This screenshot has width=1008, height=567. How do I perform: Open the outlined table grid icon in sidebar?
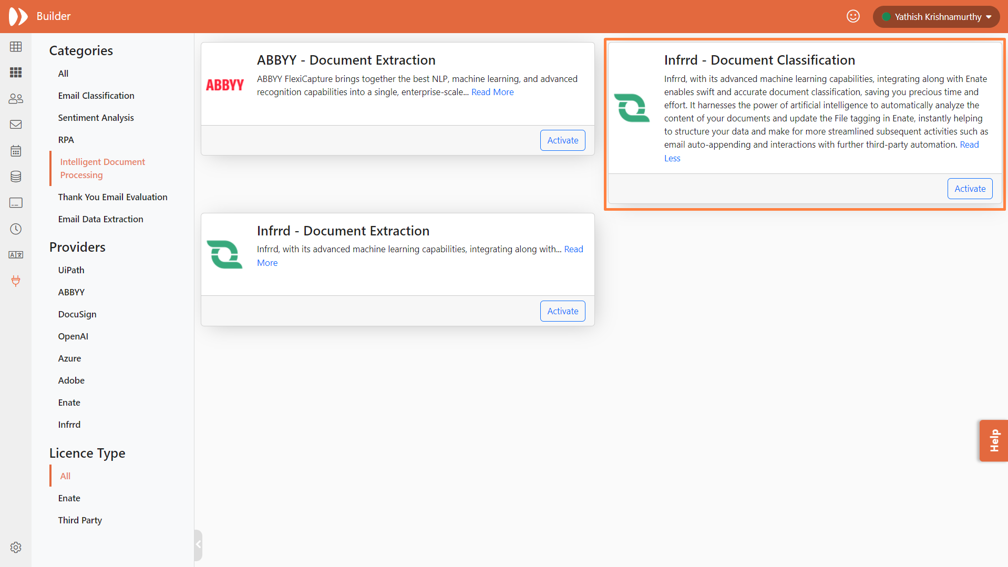(x=16, y=47)
